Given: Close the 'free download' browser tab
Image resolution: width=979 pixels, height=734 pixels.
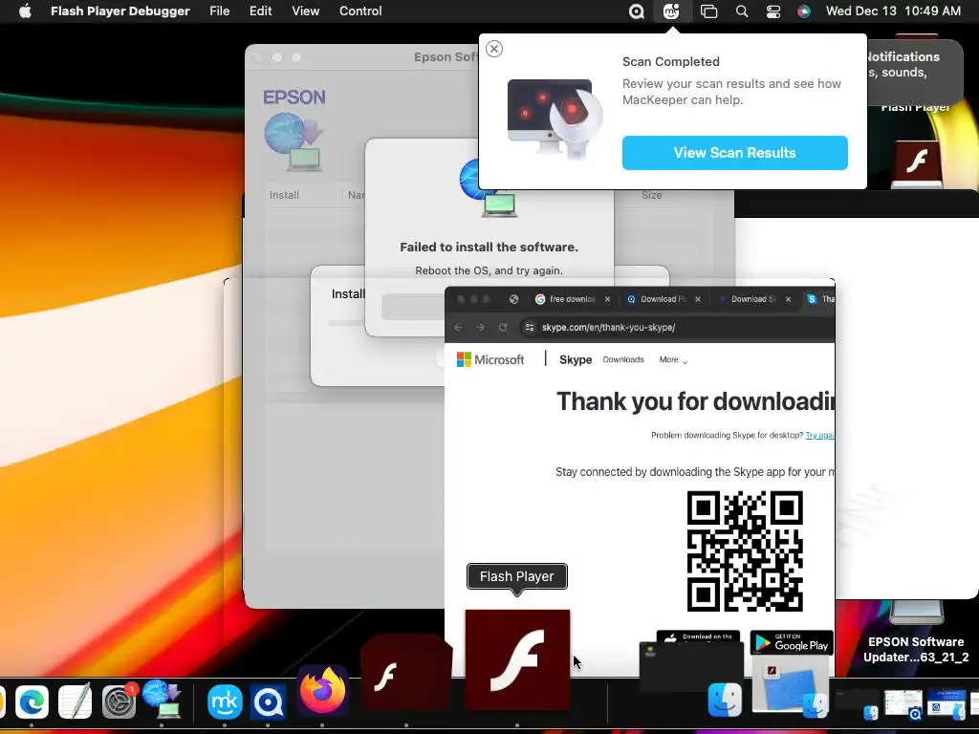Looking at the screenshot, I should click(607, 299).
